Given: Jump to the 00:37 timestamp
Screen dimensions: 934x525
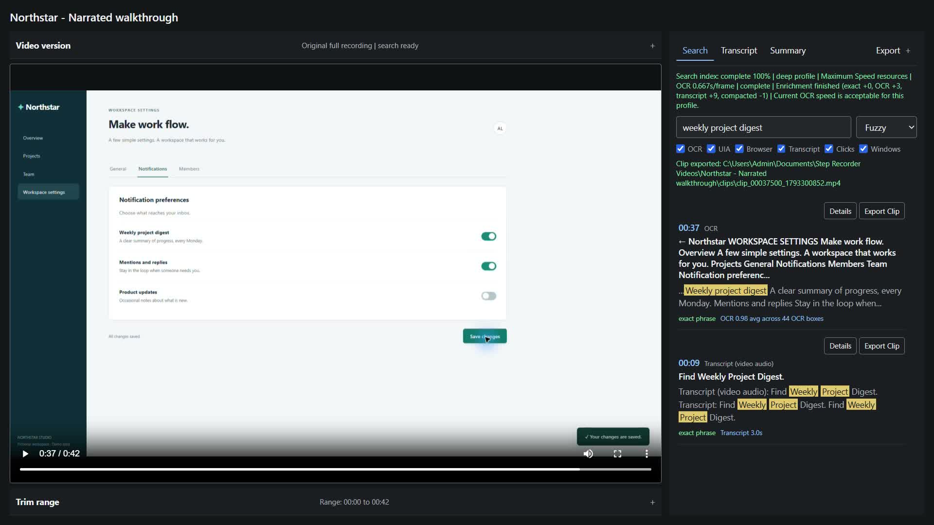Looking at the screenshot, I should (x=688, y=228).
